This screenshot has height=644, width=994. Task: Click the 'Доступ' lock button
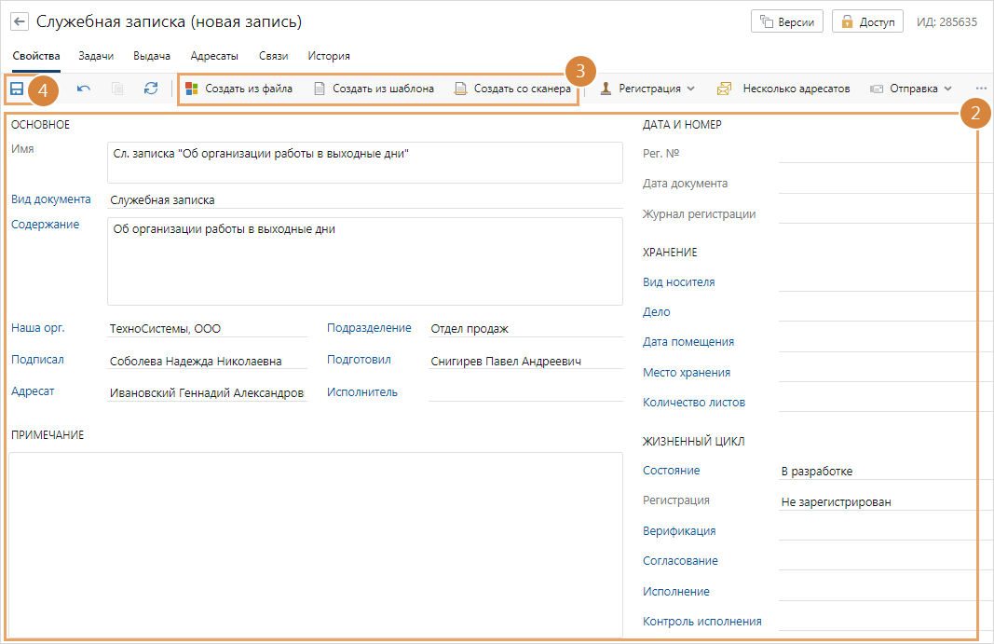(867, 21)
